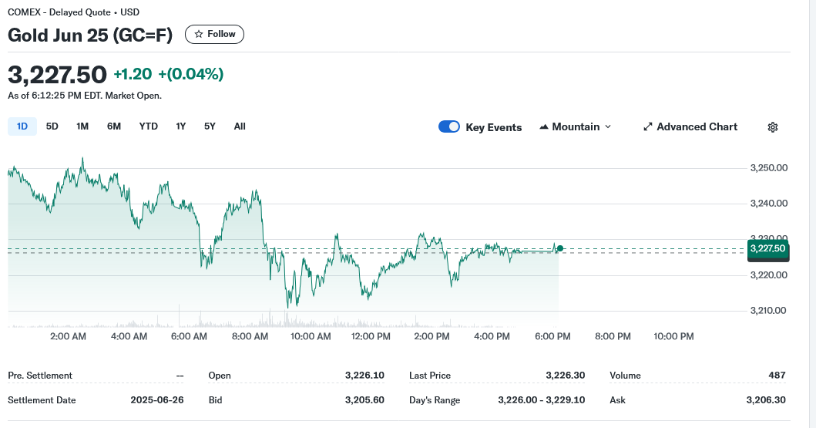Screen dimensions: 816x428
Task: Click the Volume label
Action: point(625,376)
